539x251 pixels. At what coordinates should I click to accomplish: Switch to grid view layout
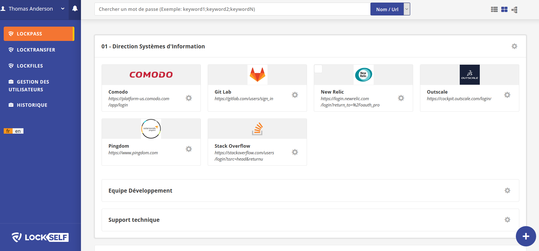504,9
